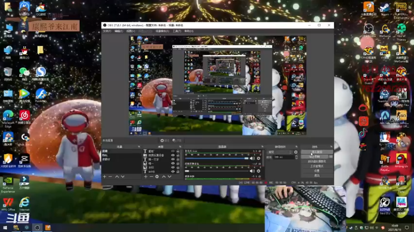Open the Sea of Thieves desktop icon

click(x=401, y=32)
